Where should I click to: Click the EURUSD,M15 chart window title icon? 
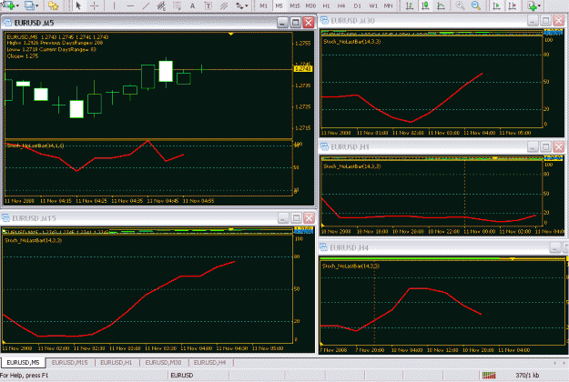5,217
